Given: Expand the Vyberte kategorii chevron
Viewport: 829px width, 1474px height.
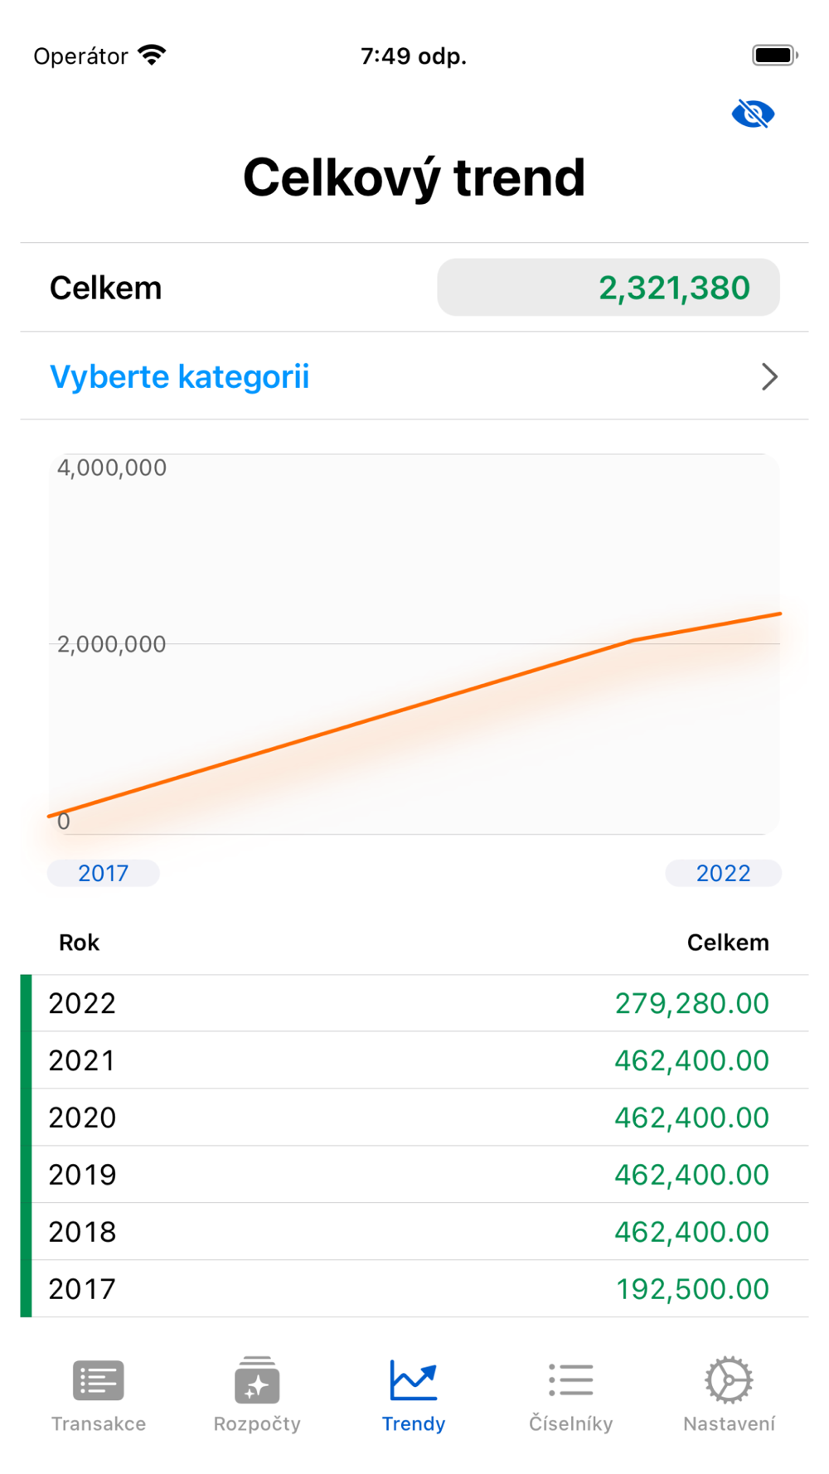Looking at the screenshot, I should click(769, 377).
